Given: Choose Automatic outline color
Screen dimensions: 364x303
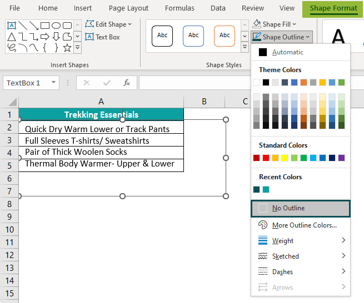Looking at the screenshot, I should [x=301, y=52].
